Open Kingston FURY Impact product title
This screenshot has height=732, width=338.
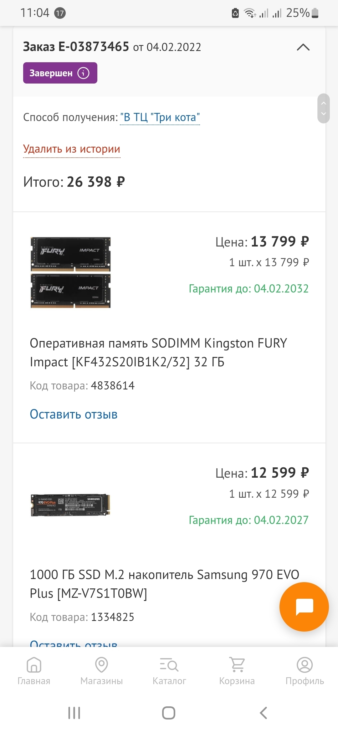[158, 353]
